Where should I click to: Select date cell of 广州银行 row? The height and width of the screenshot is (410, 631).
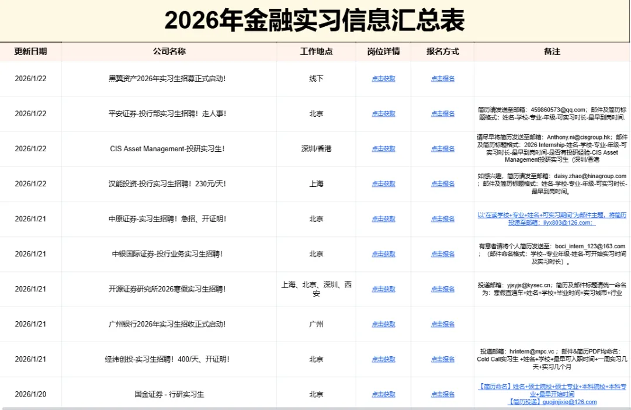30,324
